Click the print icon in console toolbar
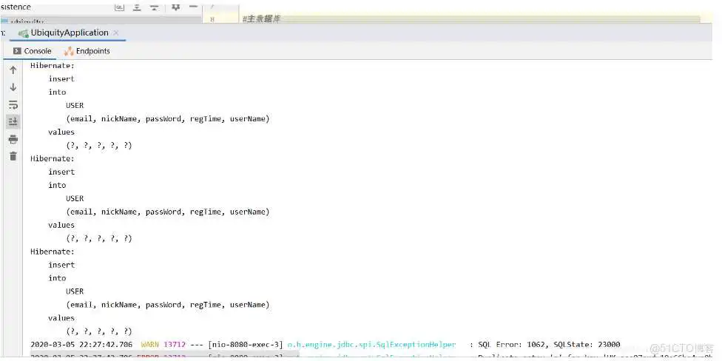 point(13,139)
